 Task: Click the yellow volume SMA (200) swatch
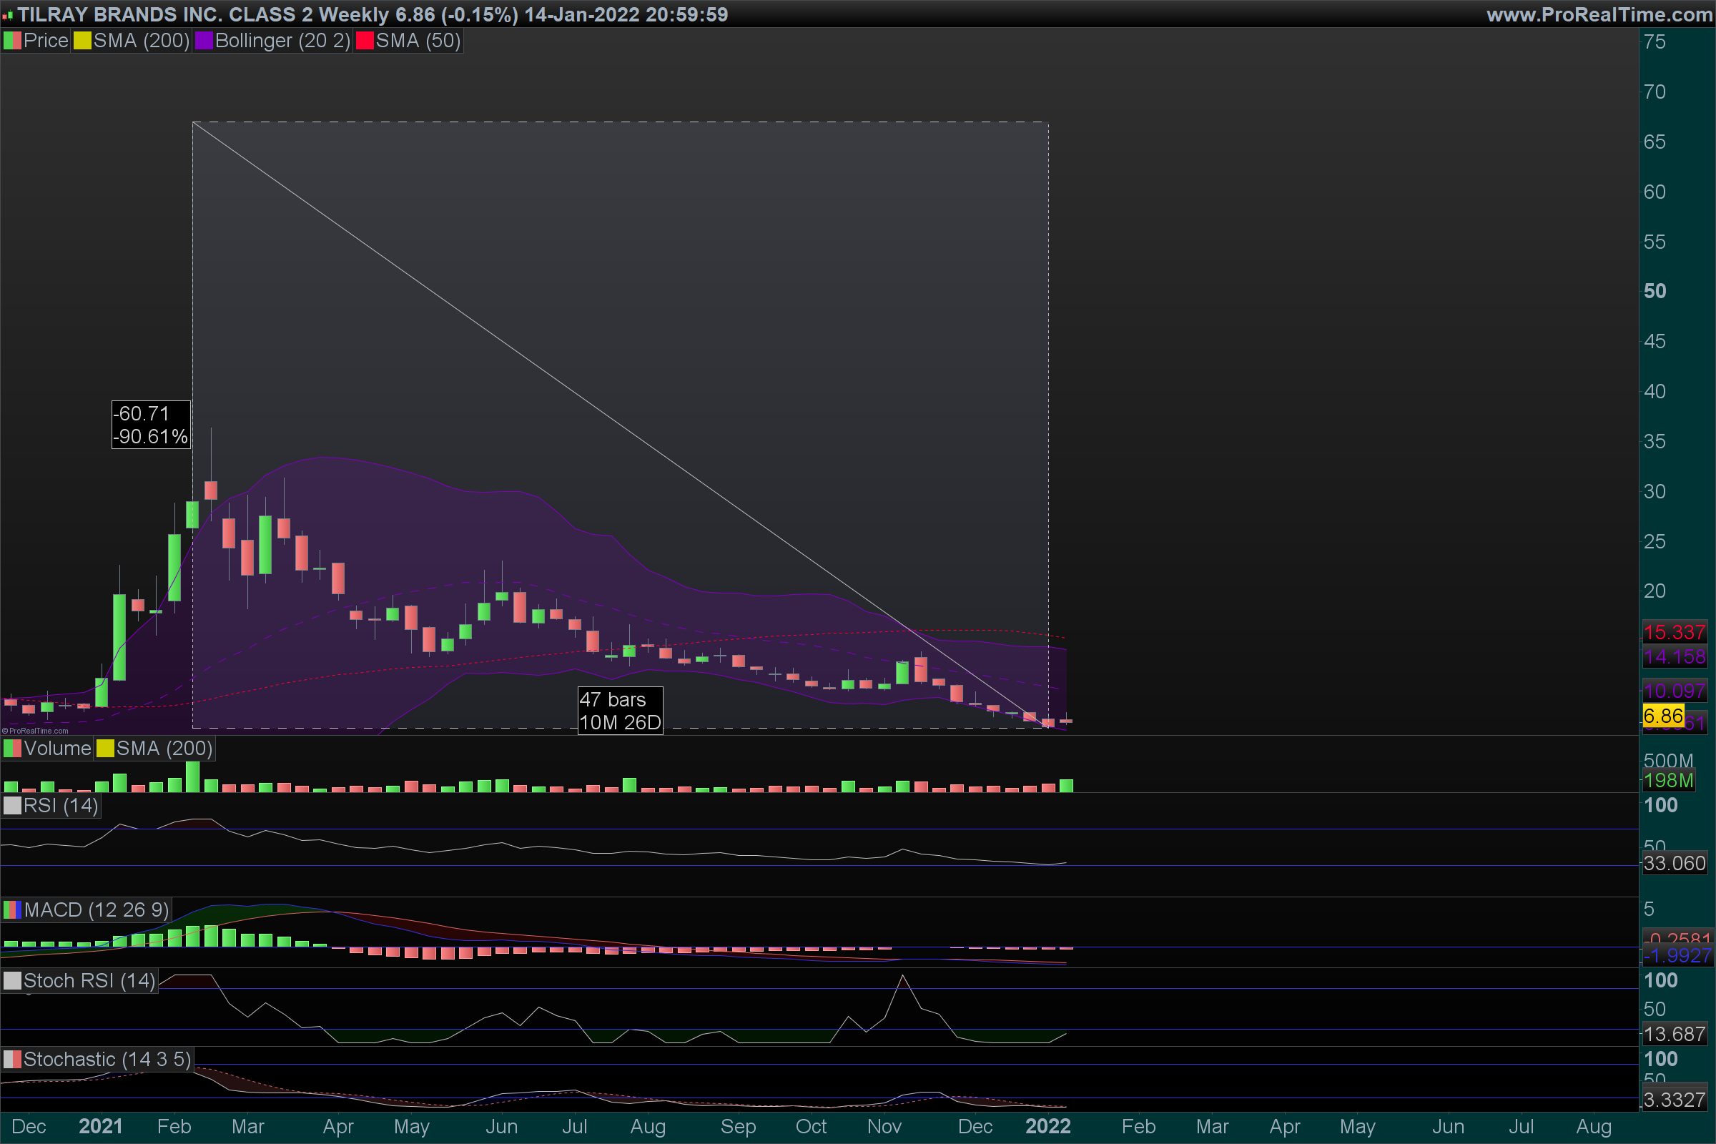[x=105, y=749]
